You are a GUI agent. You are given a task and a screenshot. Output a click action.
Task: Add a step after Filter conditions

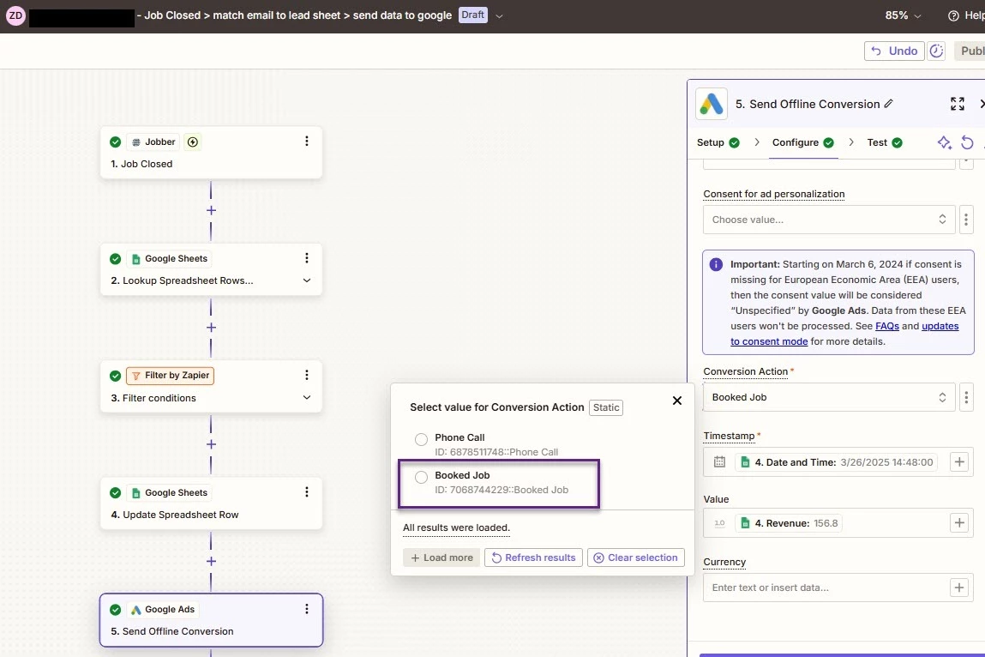211,444
